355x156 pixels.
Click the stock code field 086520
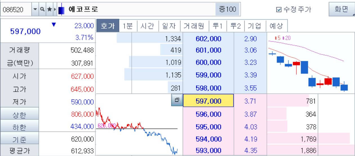(16, 9)
